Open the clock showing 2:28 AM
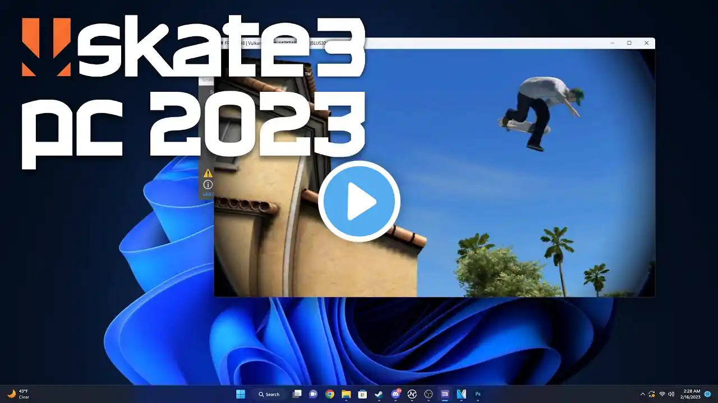Viewport: 718px width, 403px height. (692, 394)
